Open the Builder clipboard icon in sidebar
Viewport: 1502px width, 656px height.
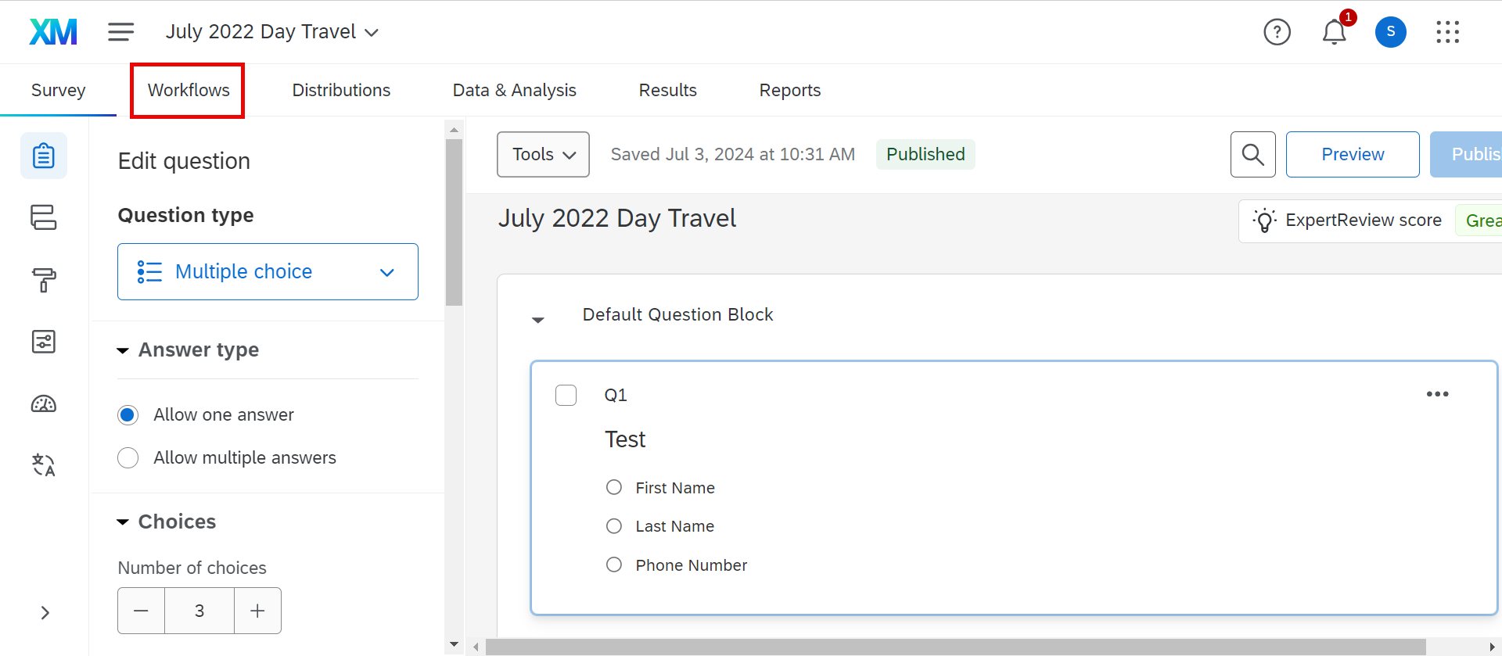tap(44, 156)
